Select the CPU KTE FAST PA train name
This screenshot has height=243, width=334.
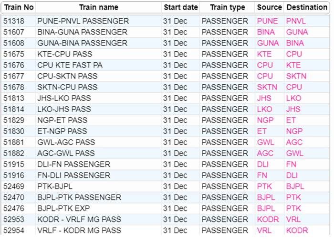(x=70, y=65)
